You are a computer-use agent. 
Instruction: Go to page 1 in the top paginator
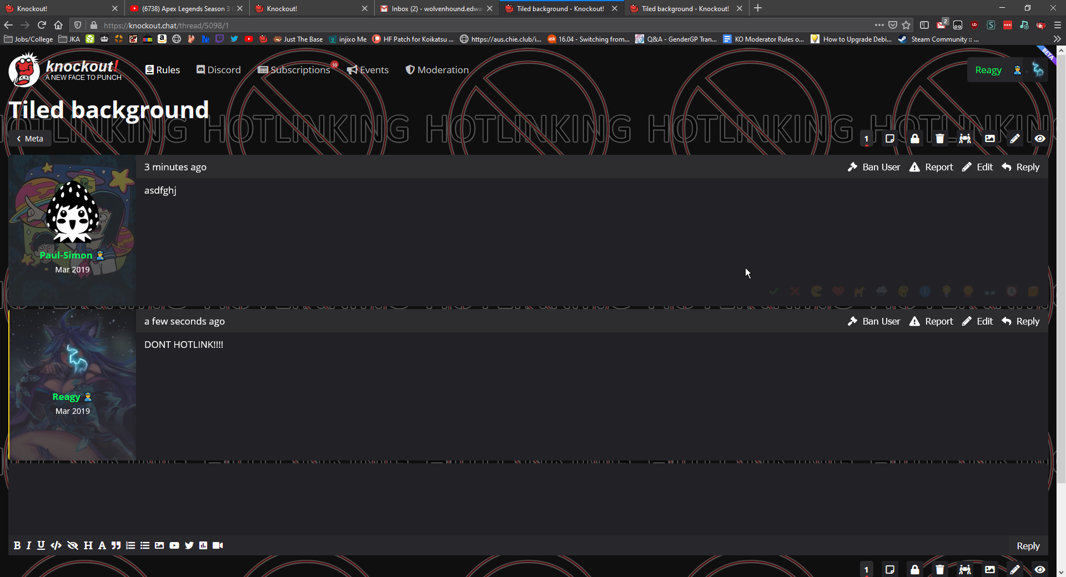pos(866,139)
